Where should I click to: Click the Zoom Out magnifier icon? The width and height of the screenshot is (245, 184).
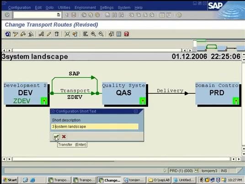coord(101,34)
